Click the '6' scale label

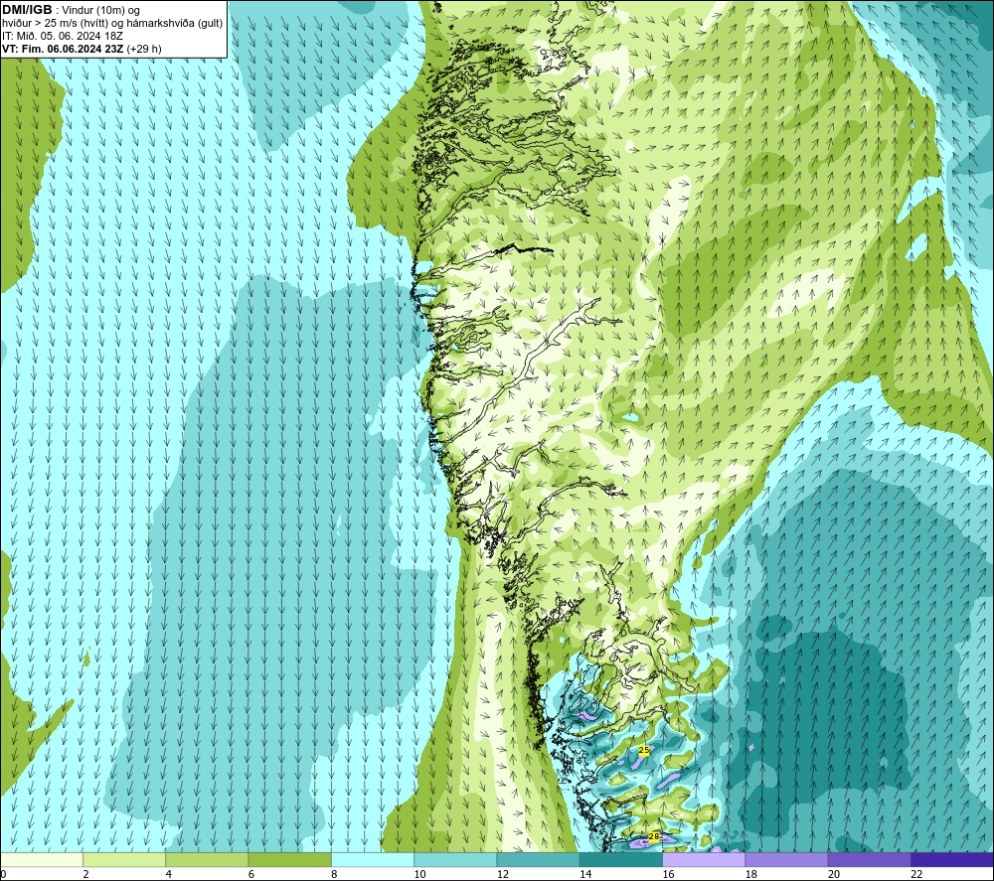[x=251, y=874]
